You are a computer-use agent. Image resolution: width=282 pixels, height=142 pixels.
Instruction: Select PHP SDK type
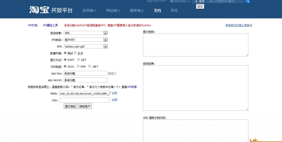[x=78, y=66]
